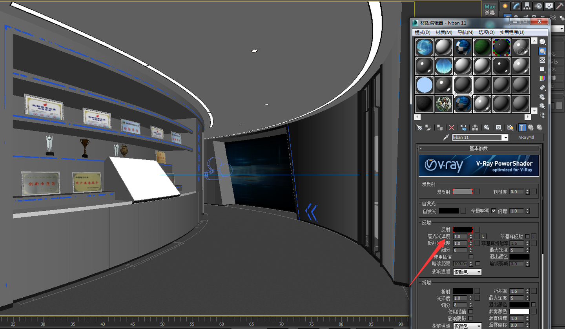Select the light blue flat sample slot
Viewport: 565px width, 329px height.
pos(424,85)
